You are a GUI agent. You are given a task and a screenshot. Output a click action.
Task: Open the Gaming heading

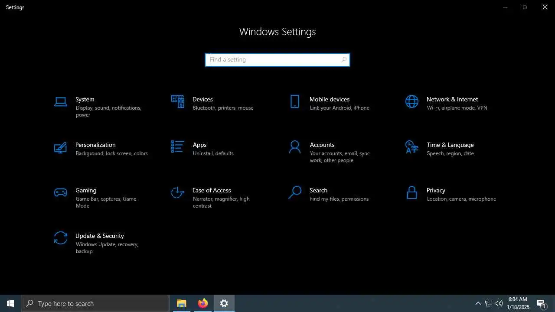pos(86,190)
